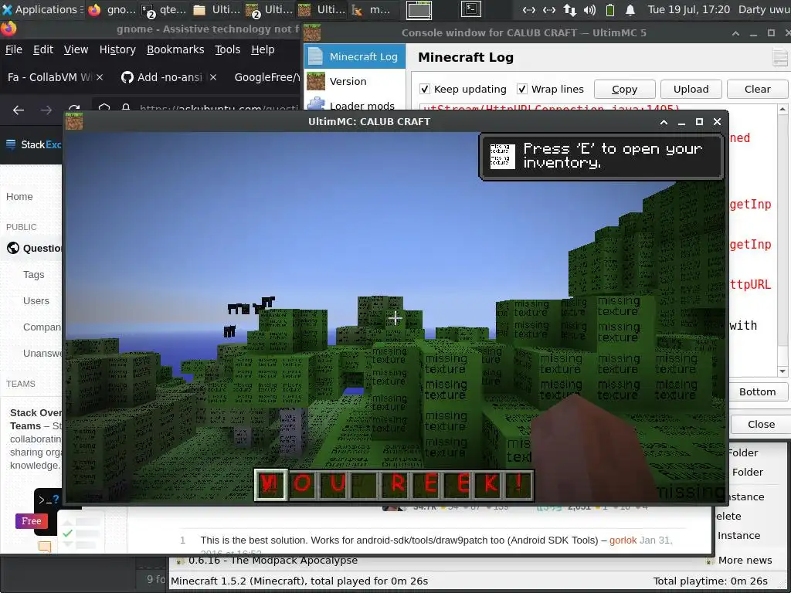Select the hotbar slot showing red O
Screen dimensions: 791x593
coord(303,485)
